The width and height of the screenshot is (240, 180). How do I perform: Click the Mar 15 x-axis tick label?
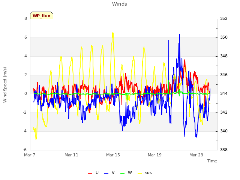point(113,155)
